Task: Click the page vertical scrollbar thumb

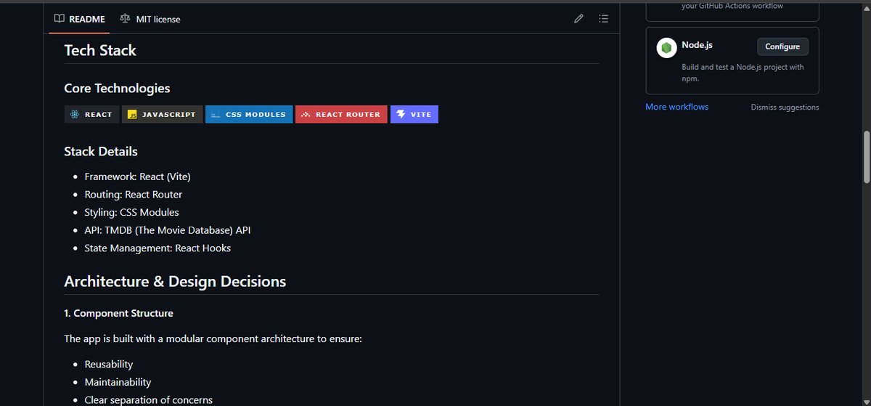Action: coord(866,157)
